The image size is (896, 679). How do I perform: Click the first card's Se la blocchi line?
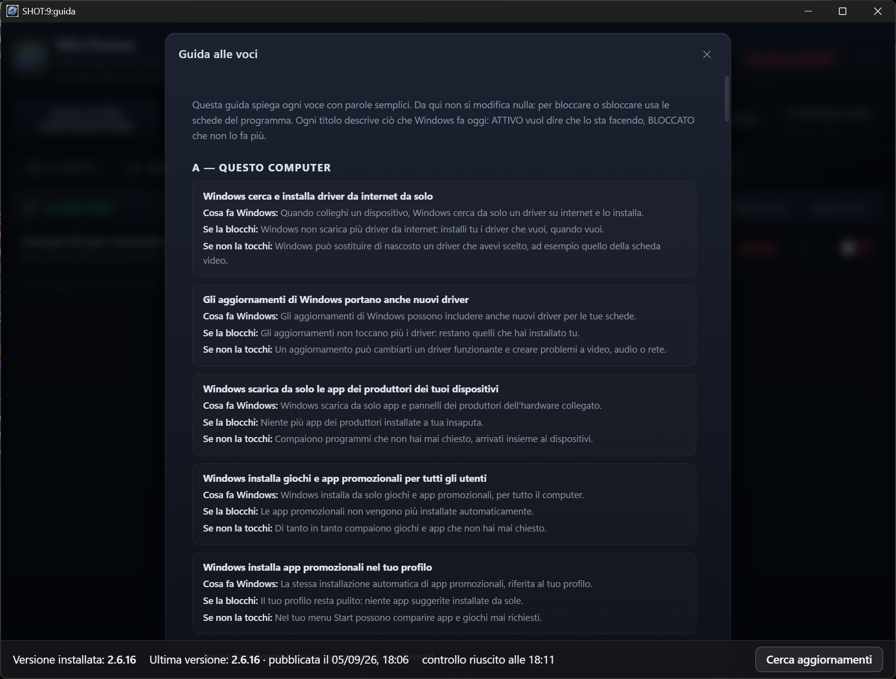point(403,229)
